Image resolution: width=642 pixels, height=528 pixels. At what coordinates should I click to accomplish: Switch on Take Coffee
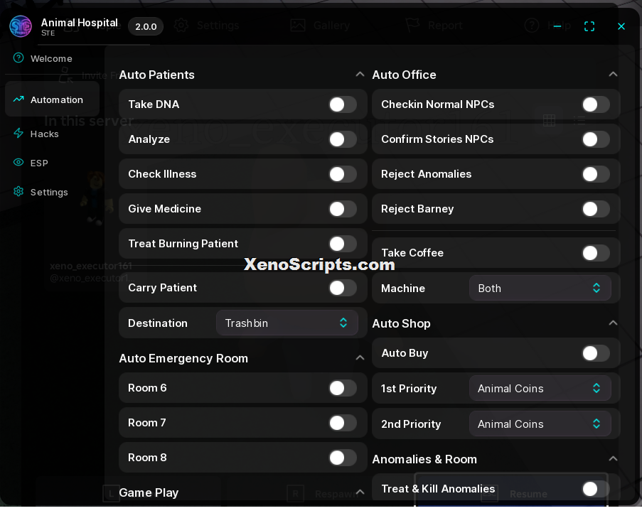coord(596,253)
